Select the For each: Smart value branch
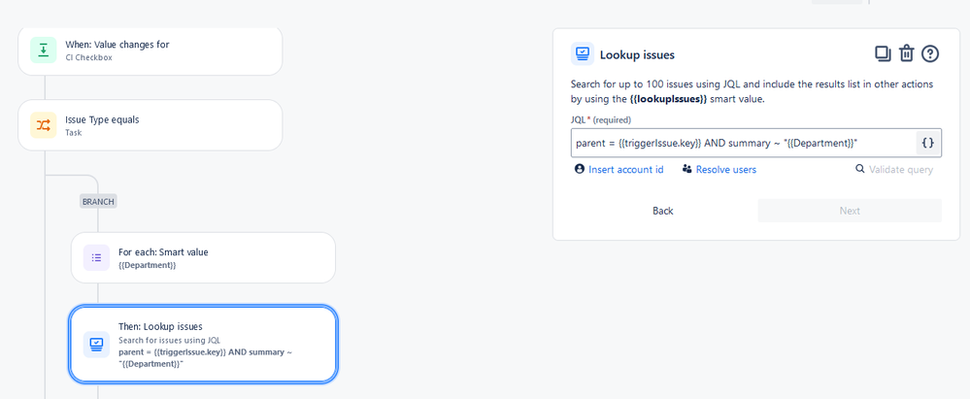Screen dimensions: 970x399 (204, 258)
